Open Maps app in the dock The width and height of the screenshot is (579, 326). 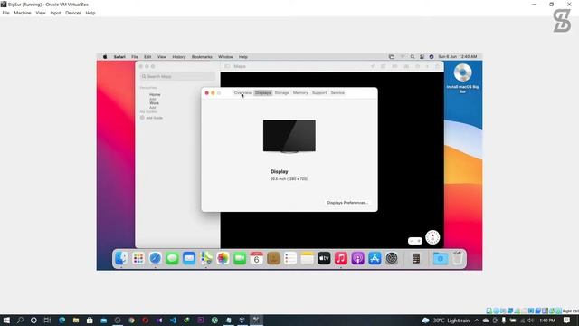tap(206, 258)
